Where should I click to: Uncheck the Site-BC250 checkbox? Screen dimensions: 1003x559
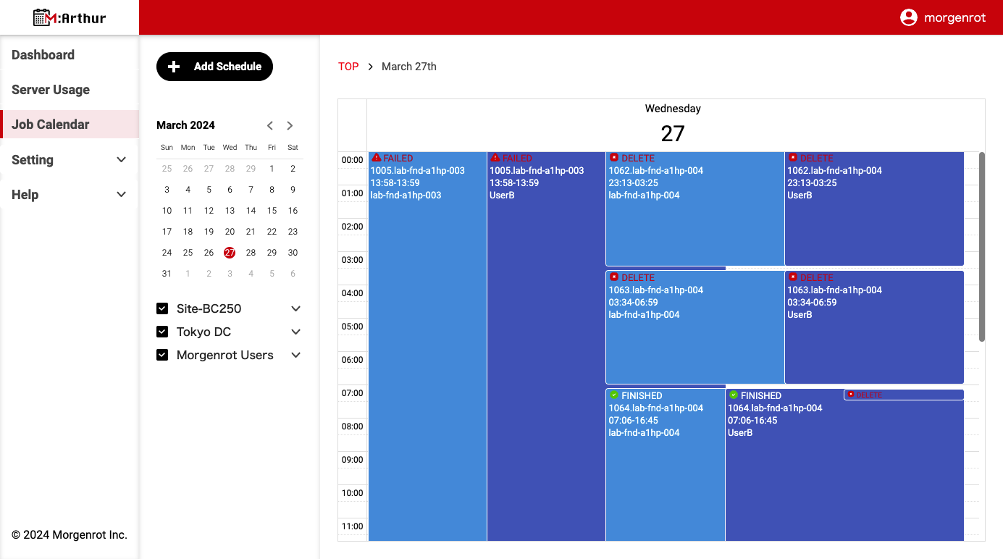tap(162, 309)
